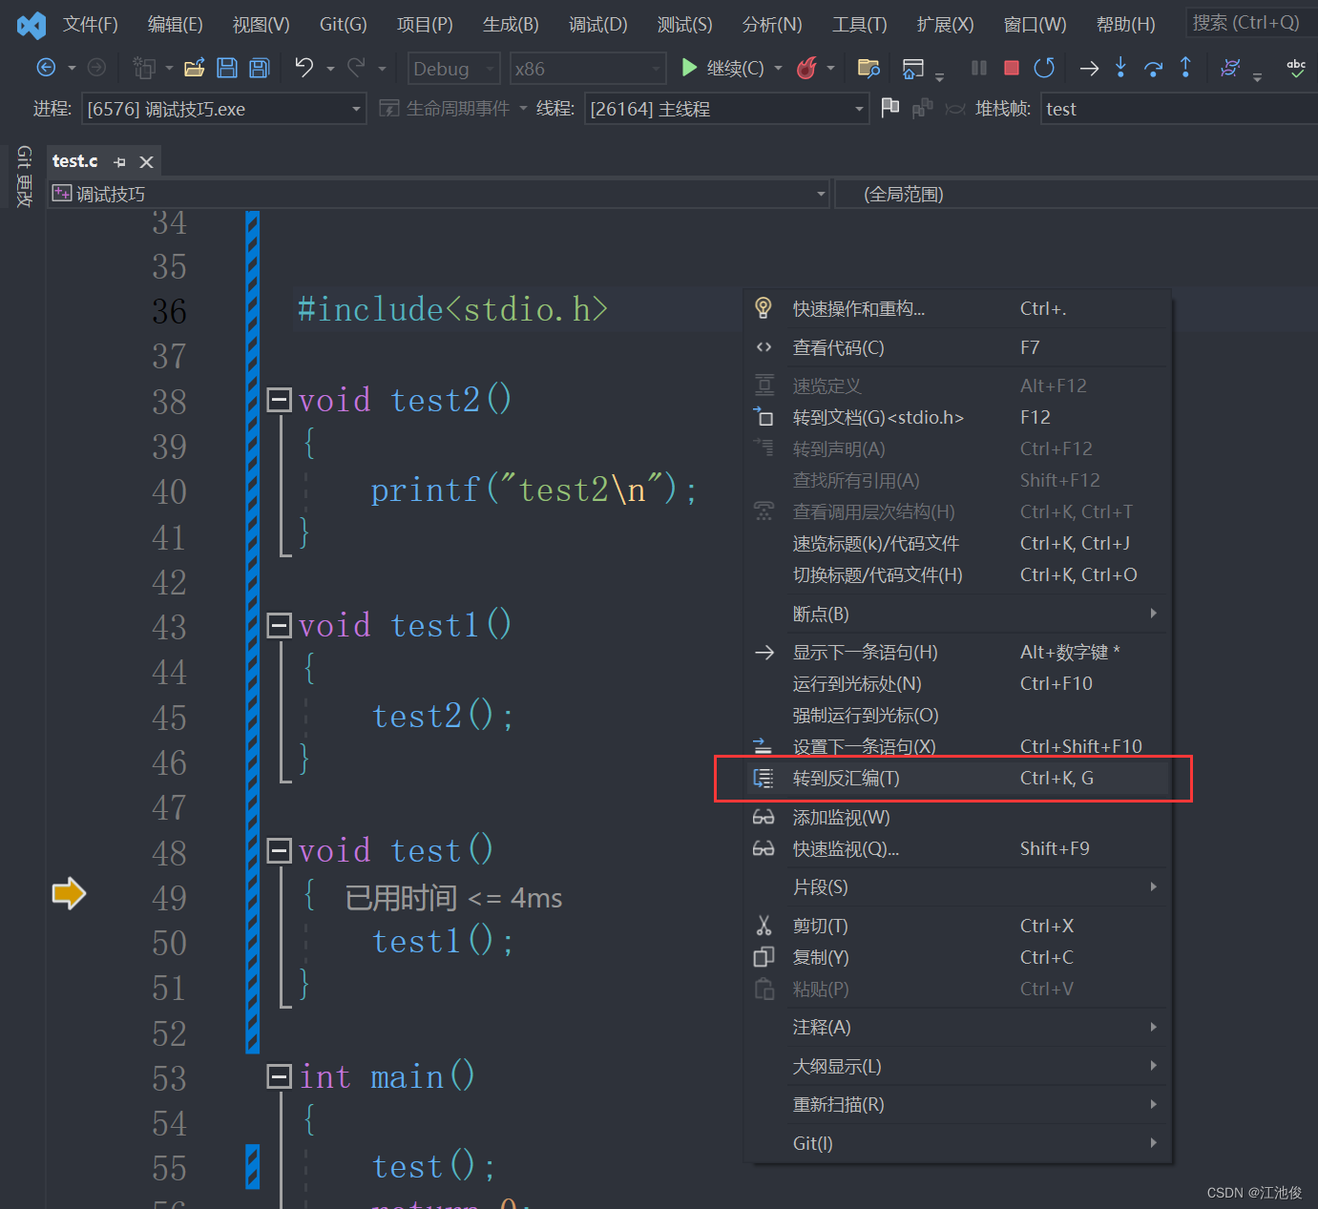Collapse the test2 function block
This screenshot has width=1318, height=1209.
pyautogui.click(x=279, y=400)
